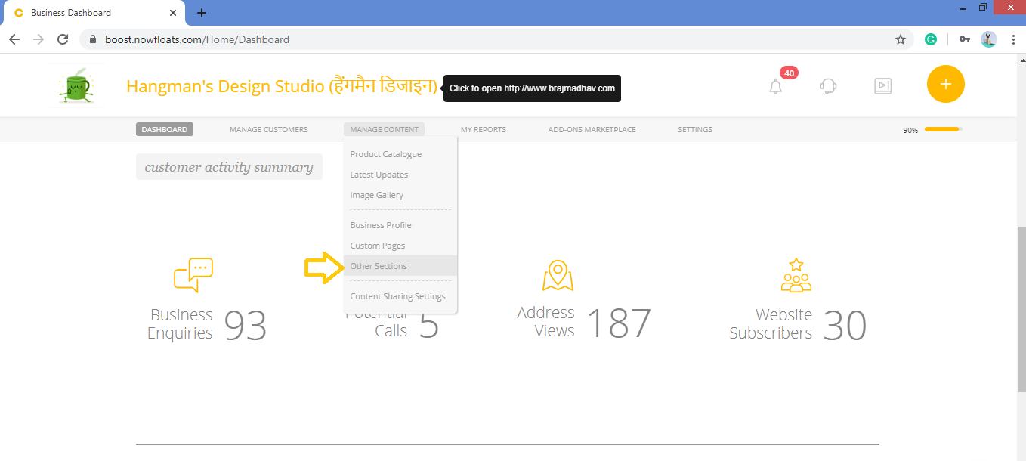Open the Grammarly extension icon
This screenshot has width=1026, height=461.
[930, 39]
